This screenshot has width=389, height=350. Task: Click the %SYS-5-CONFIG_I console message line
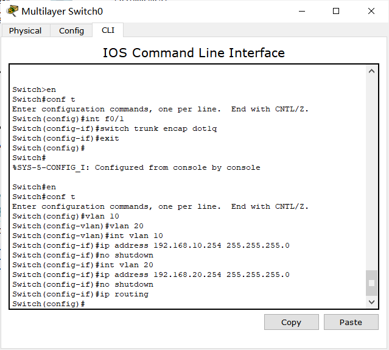tap(136, 167)
